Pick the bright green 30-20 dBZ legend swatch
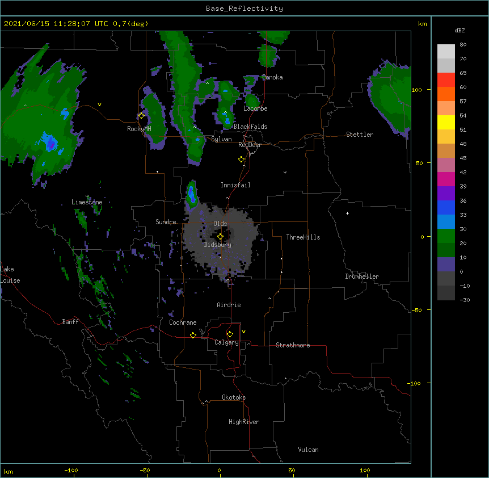Screen dimensions: 489x478 tap(446, 236)
